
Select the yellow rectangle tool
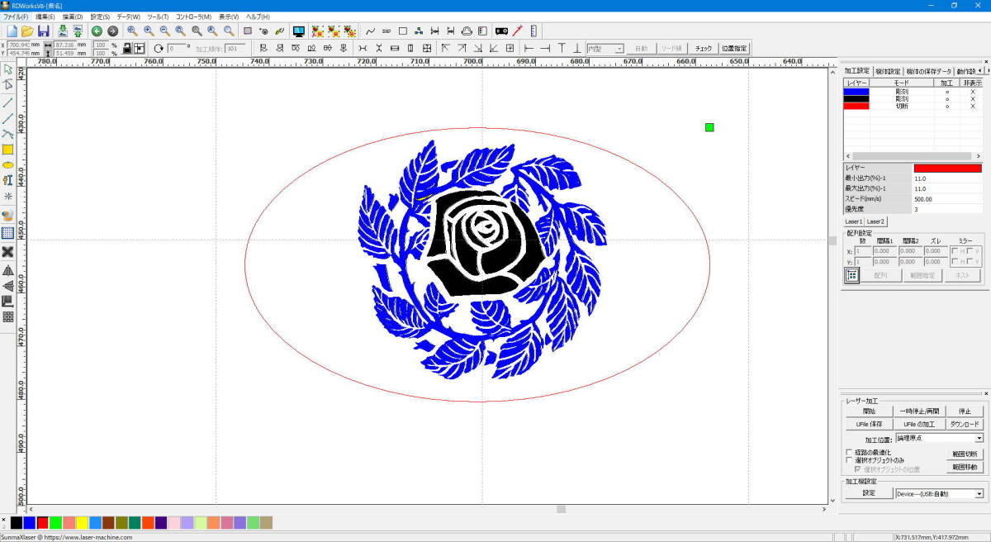(x=7, y=150)
